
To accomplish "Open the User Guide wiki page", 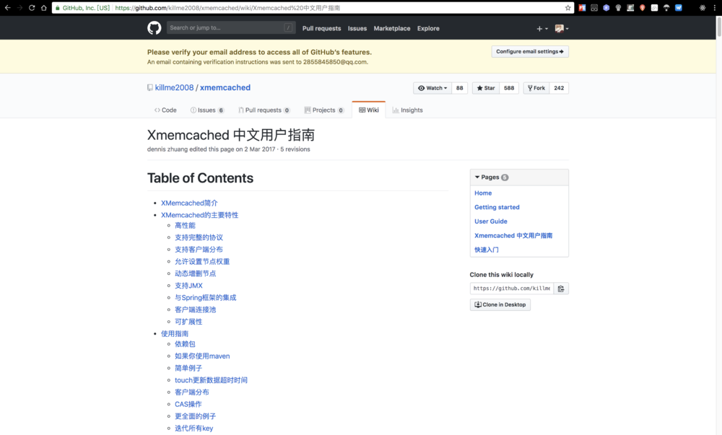I will 491,221.
